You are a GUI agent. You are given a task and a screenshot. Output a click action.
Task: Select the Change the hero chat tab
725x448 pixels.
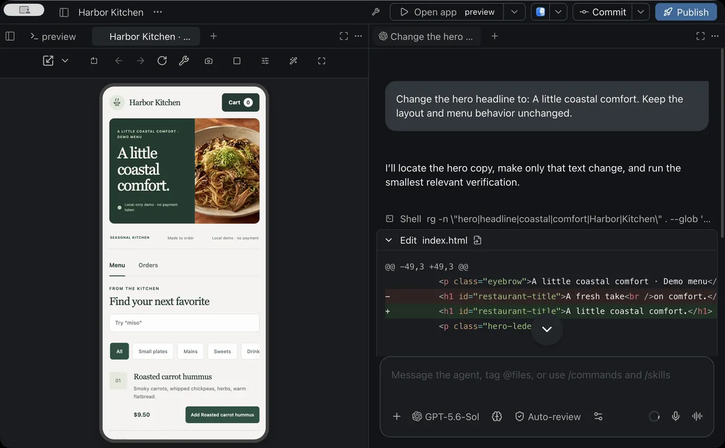tap(426, 36)
